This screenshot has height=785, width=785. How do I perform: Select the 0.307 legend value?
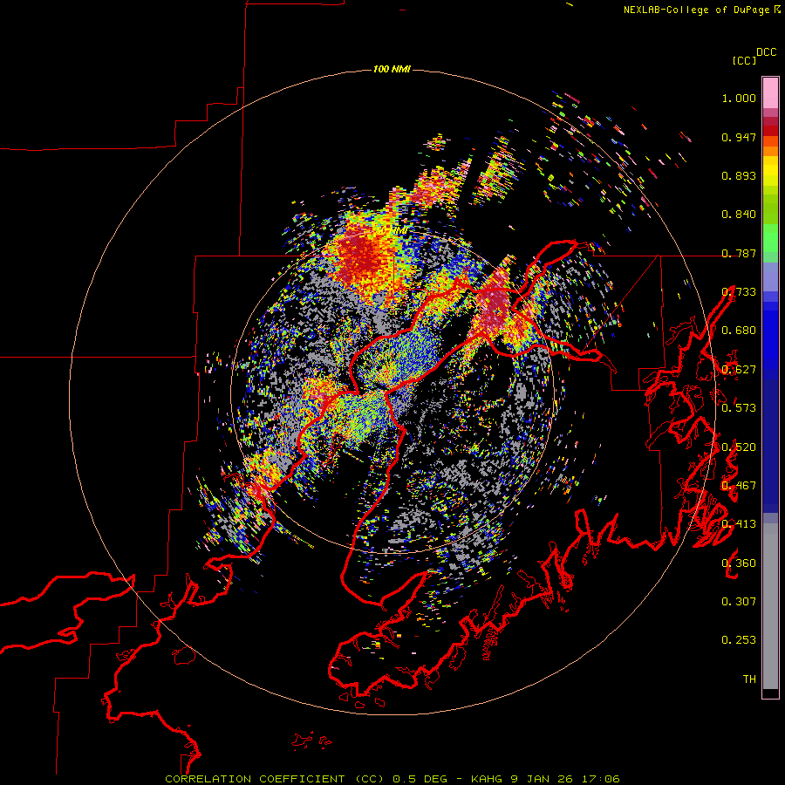pyautogui.click(x=739, y=602)
